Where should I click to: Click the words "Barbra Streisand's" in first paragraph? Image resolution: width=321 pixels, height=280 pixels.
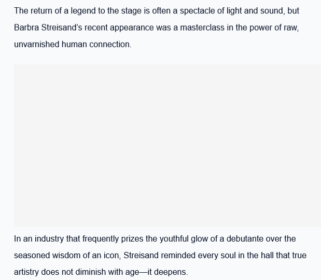(x=46, y=28)
